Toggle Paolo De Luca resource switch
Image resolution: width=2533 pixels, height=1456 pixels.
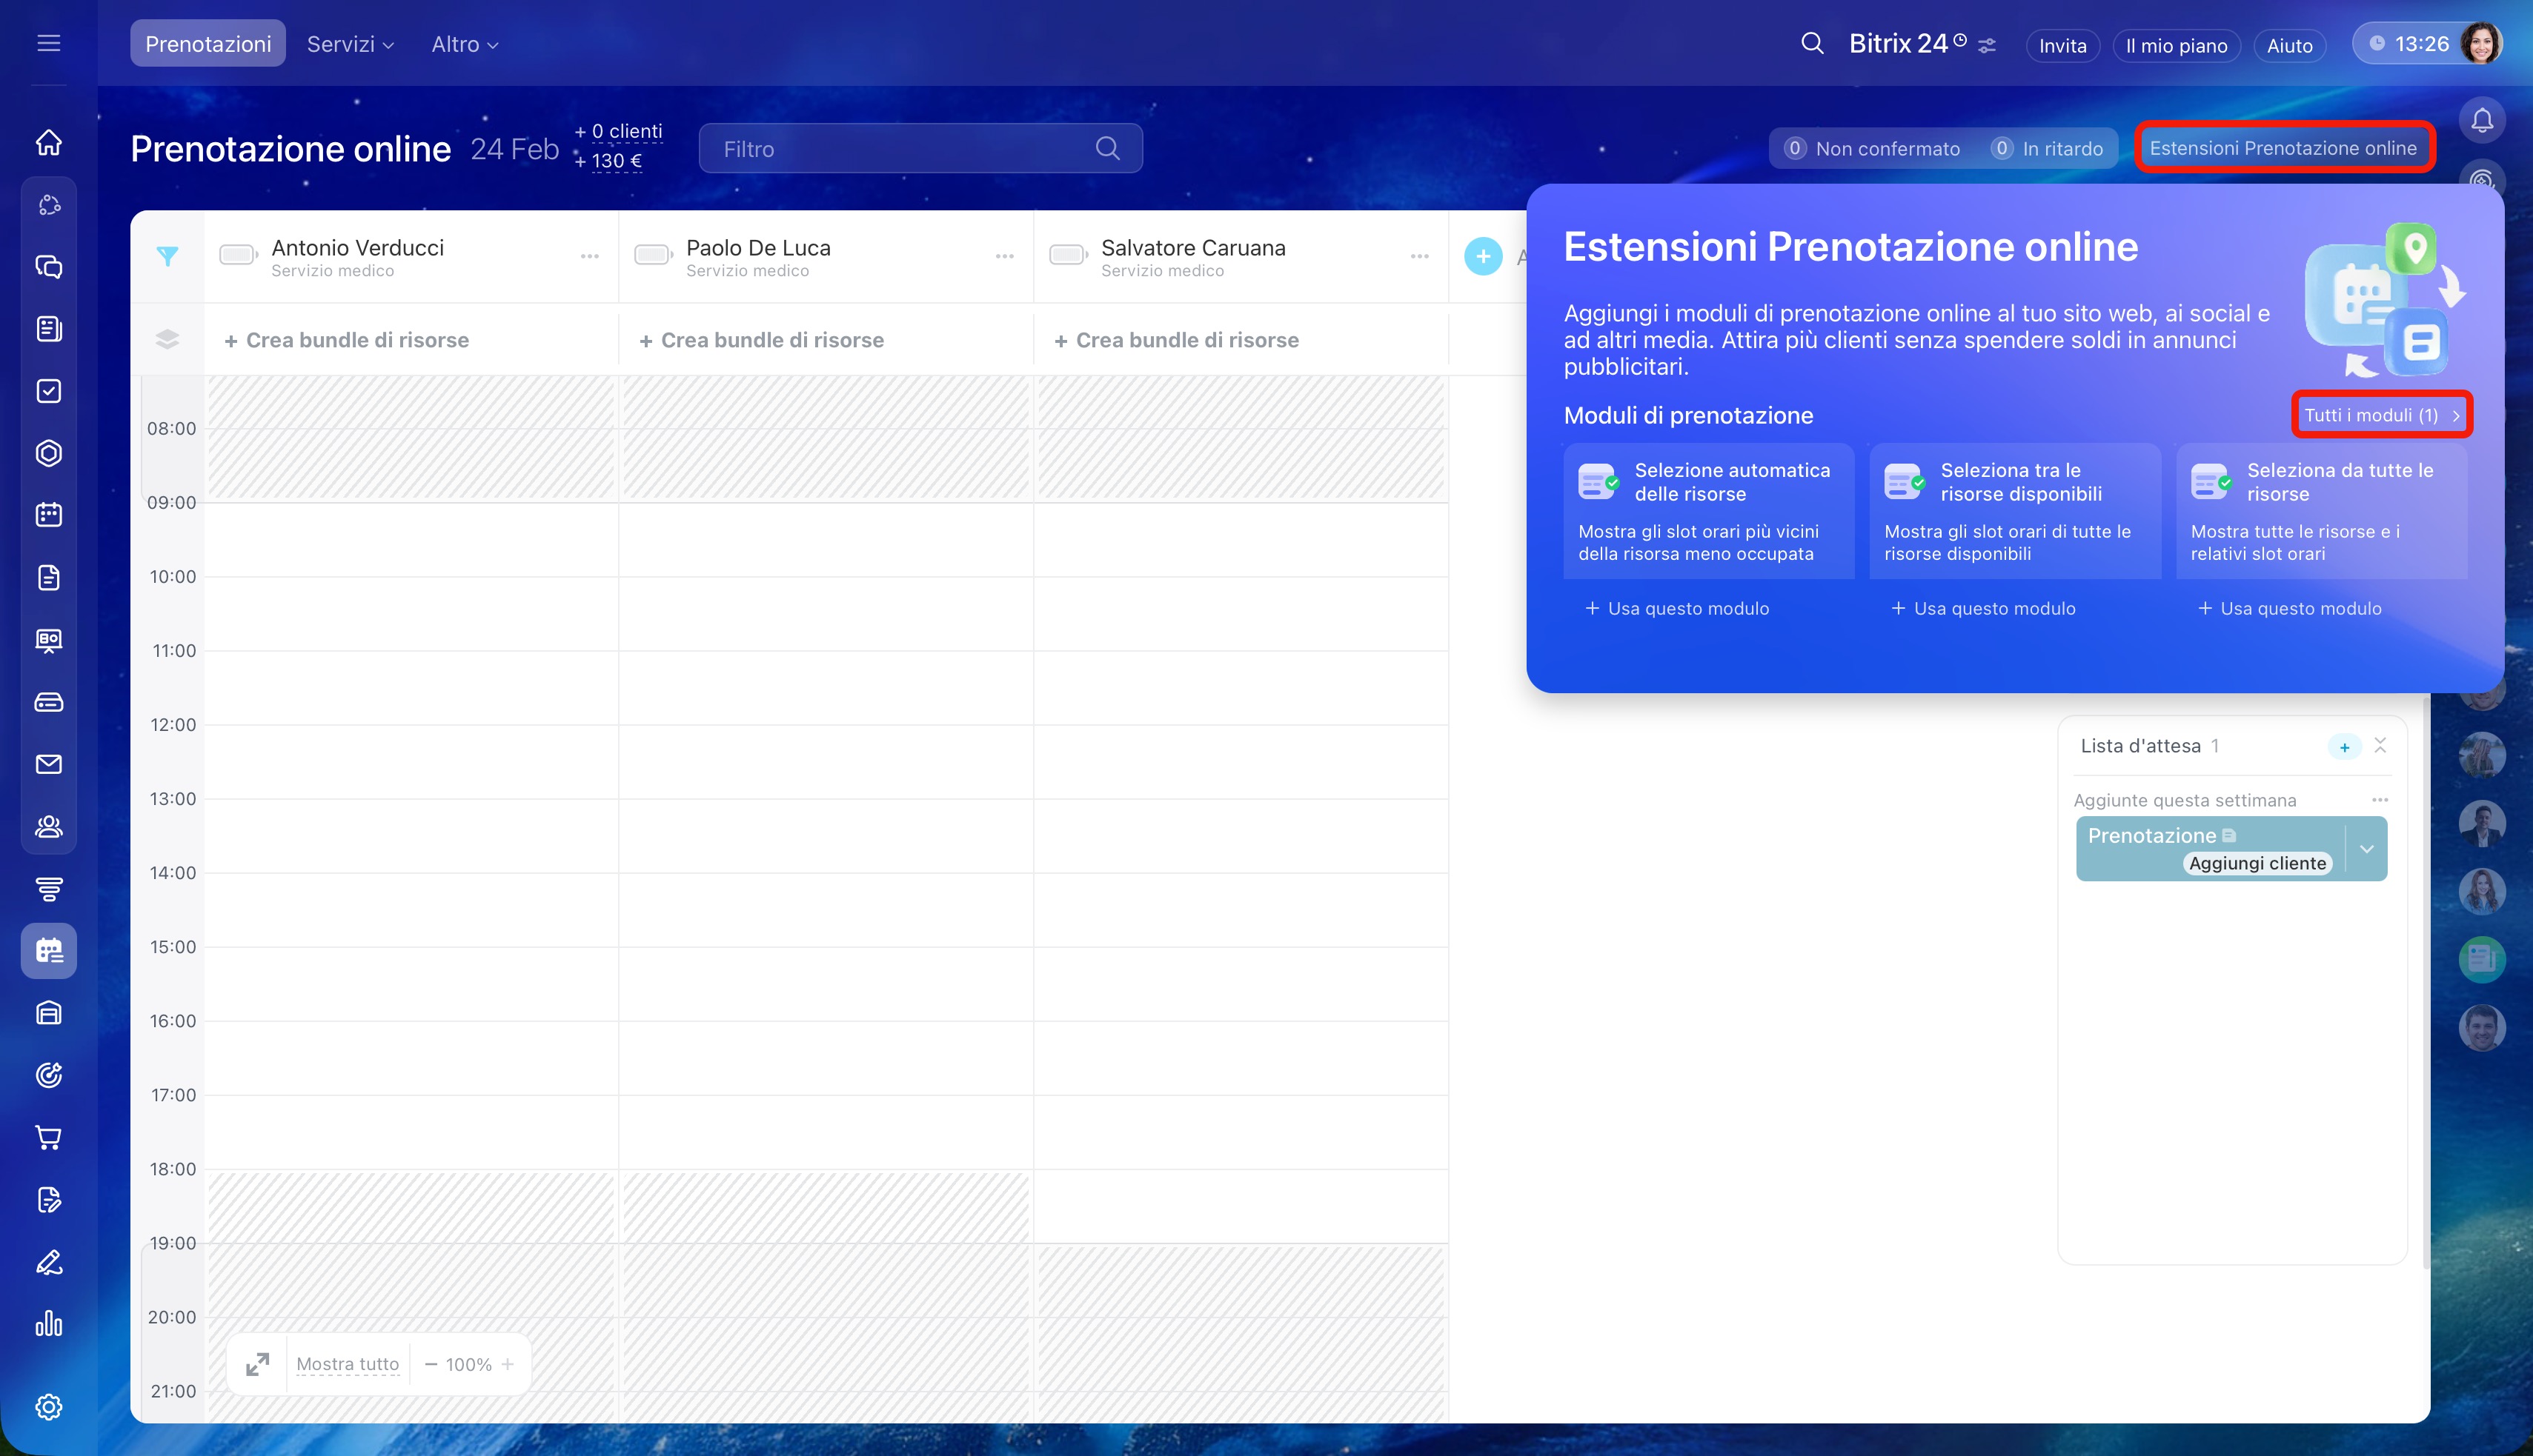[652, 255]
